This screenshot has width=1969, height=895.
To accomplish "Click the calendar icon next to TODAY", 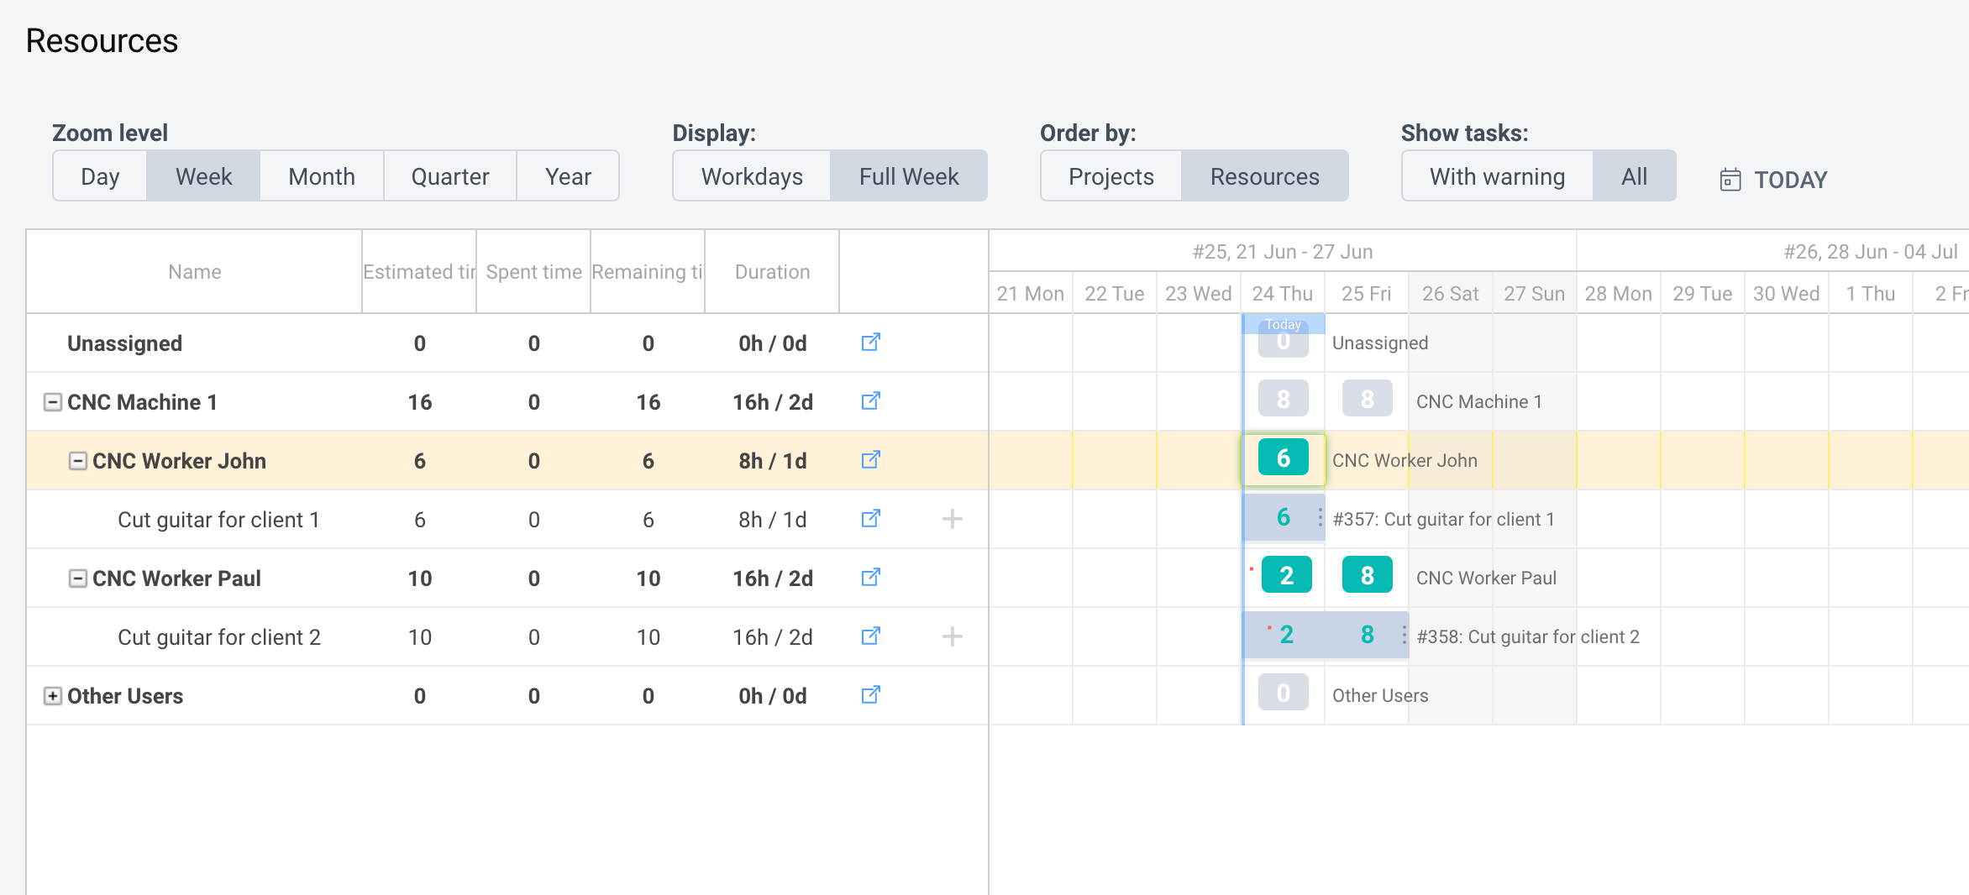I will (1730, 180).
